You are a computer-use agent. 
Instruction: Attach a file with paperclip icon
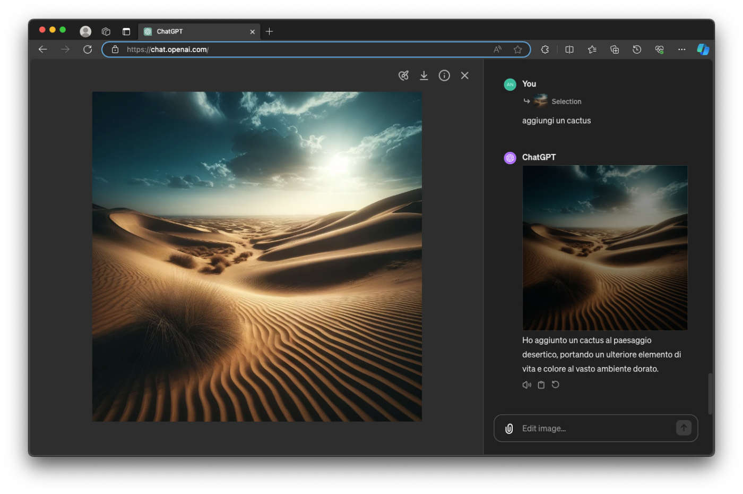pyautogui.click(x=509, y=429)
